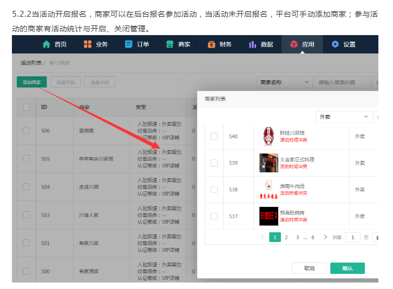Click the home icon in navigation bar
393x289 pixels.
[46, 44]
